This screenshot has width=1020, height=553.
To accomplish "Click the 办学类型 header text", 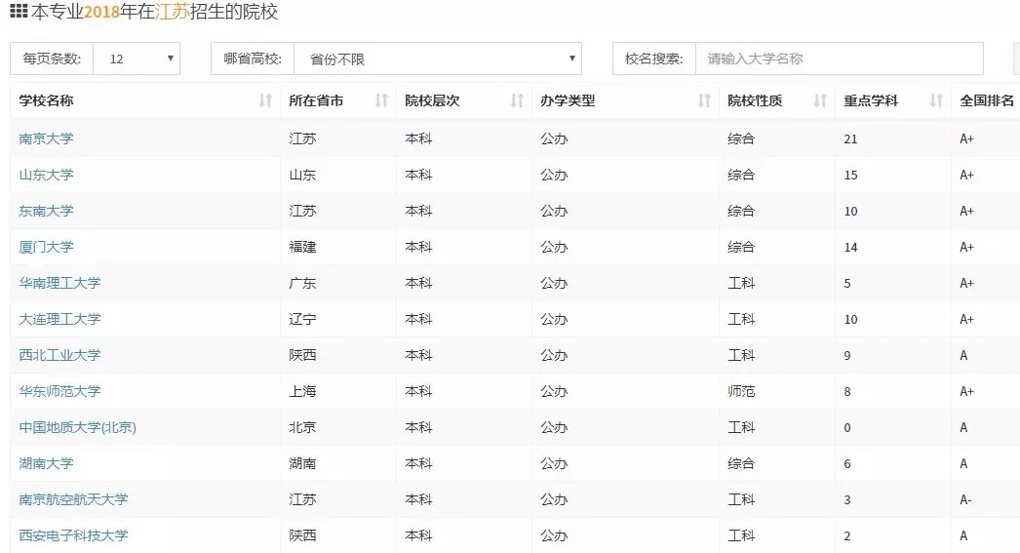I will (x=568, y=100).
